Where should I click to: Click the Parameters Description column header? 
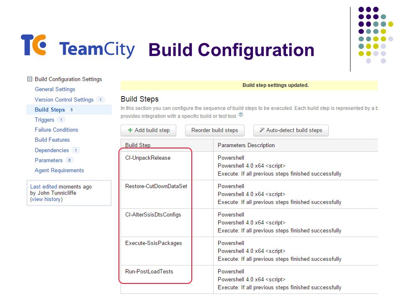[246, 145]
